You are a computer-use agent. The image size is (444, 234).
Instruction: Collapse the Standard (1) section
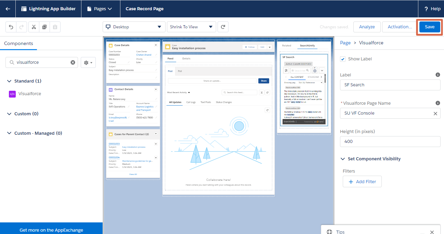tap(9, 81)
